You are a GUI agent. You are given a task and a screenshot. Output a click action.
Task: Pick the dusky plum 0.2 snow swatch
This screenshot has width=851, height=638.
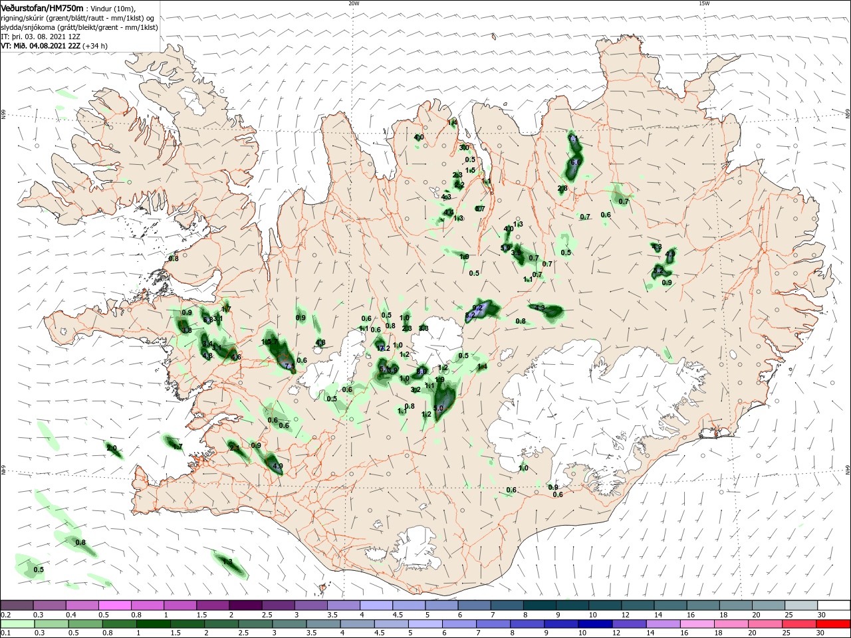point(17,605)
